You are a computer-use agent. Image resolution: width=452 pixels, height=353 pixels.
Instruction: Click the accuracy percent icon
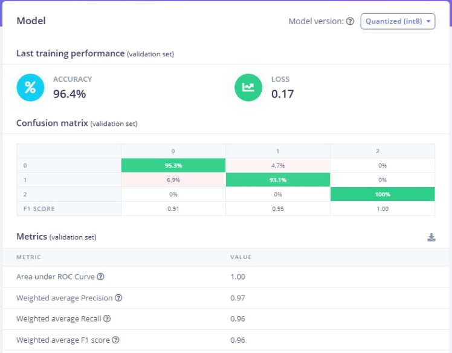point(30,88)
